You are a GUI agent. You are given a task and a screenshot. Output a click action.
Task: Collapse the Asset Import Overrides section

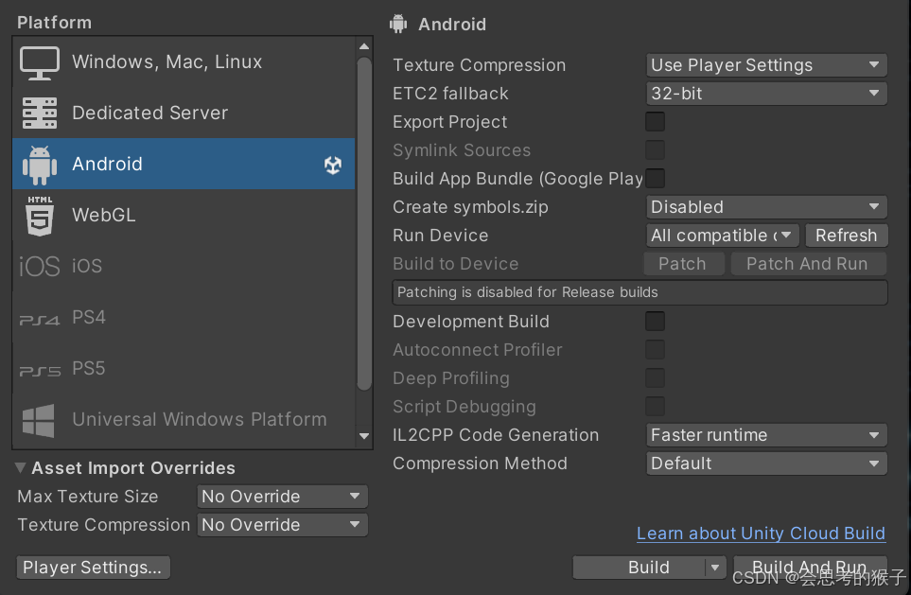click(x=21, y=467)
